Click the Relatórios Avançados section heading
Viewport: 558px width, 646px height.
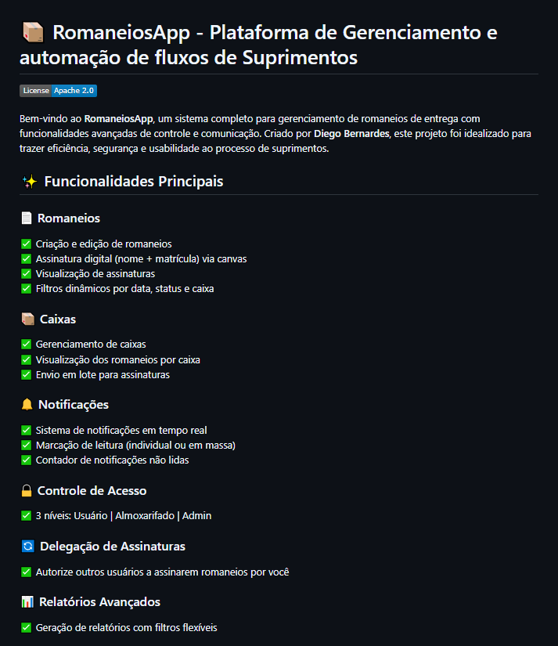[99, 602]
